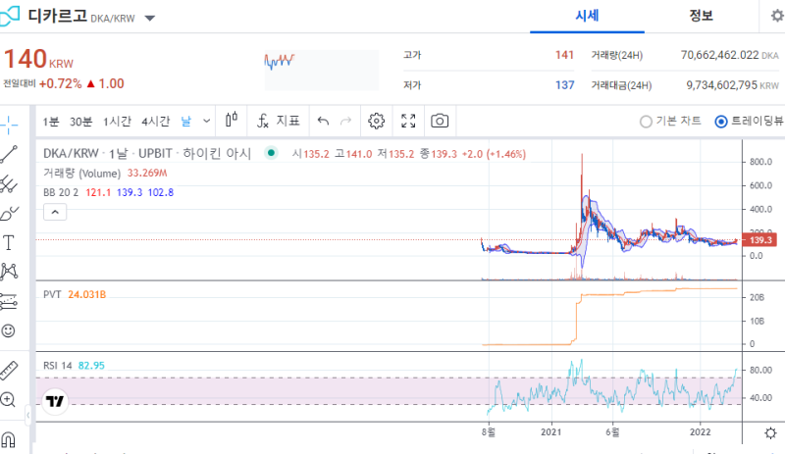Screen dimensions: 785x454
Task: Click the 140 KRW current price
Action: pos(38,60)
